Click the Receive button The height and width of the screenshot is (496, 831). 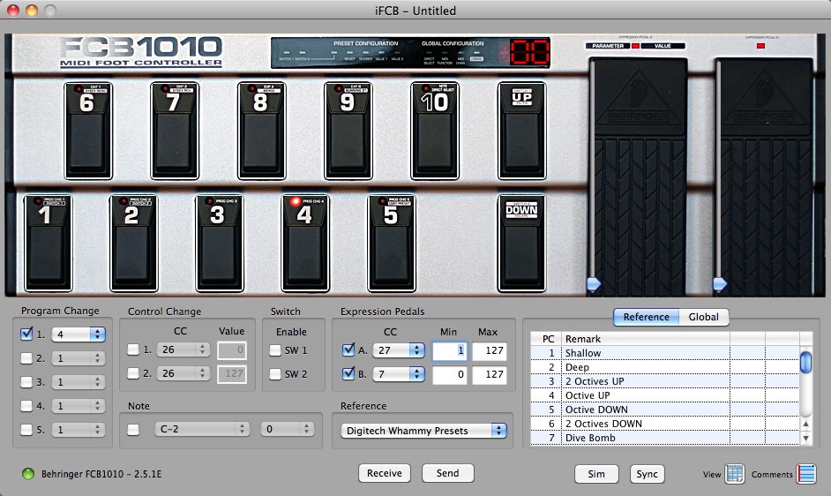(x=385, y=473)
